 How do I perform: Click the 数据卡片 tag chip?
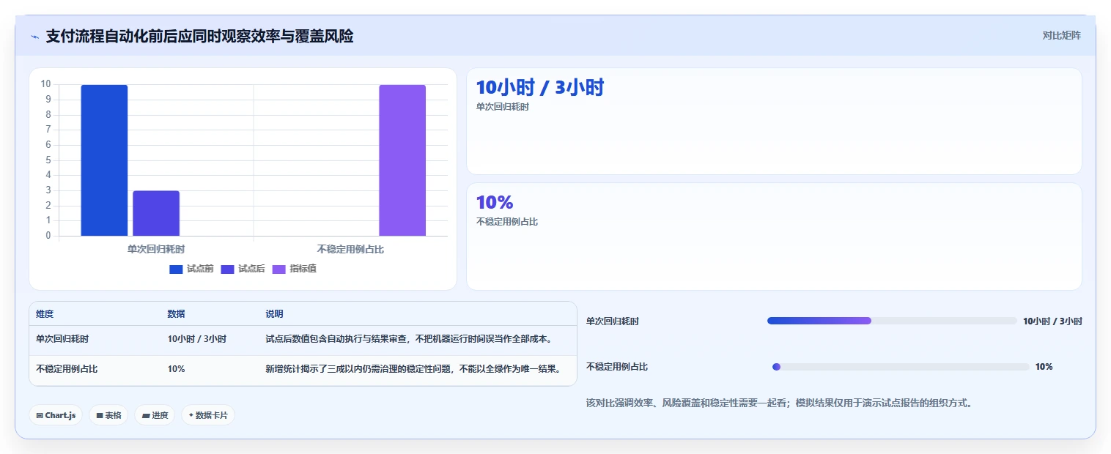click(x=208, y=415)
